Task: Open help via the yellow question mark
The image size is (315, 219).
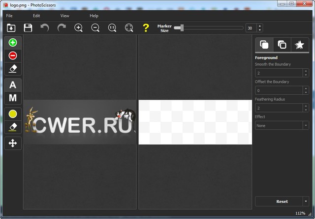Action: click(x=146, y=28)
